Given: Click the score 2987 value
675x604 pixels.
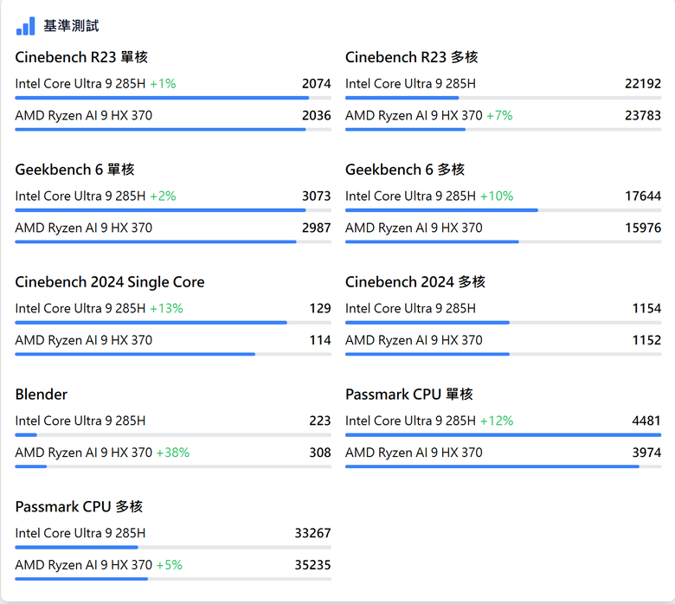Looking at the screenshot, I should [317, 228].
